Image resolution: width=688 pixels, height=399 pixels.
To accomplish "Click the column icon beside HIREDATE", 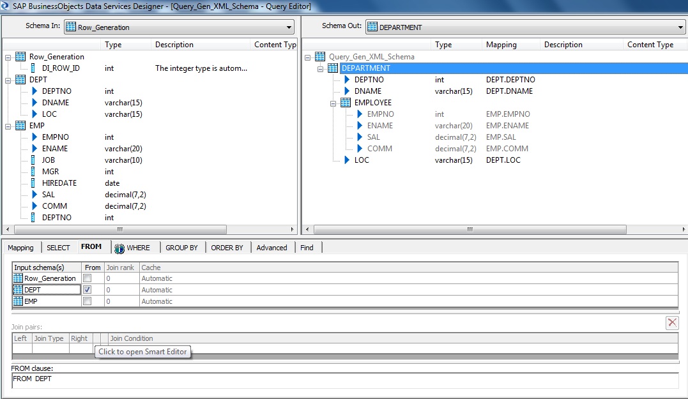I will (x=33, y=183).
